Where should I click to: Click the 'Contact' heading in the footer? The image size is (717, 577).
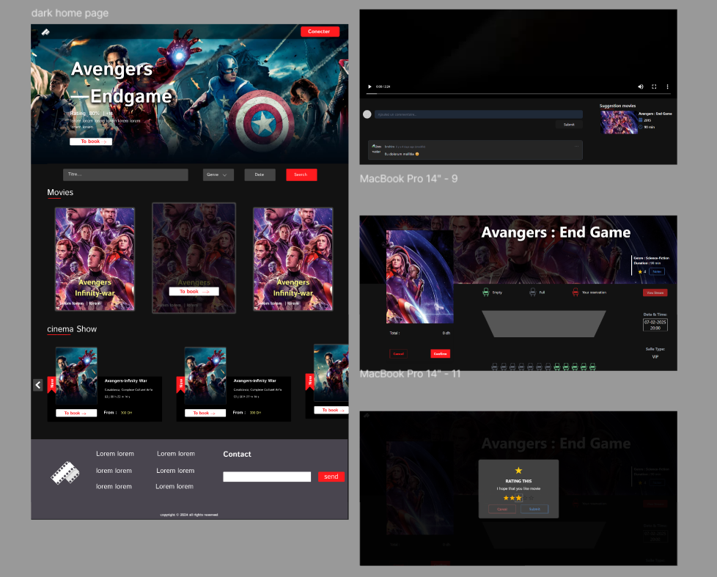tap(237, 454)
